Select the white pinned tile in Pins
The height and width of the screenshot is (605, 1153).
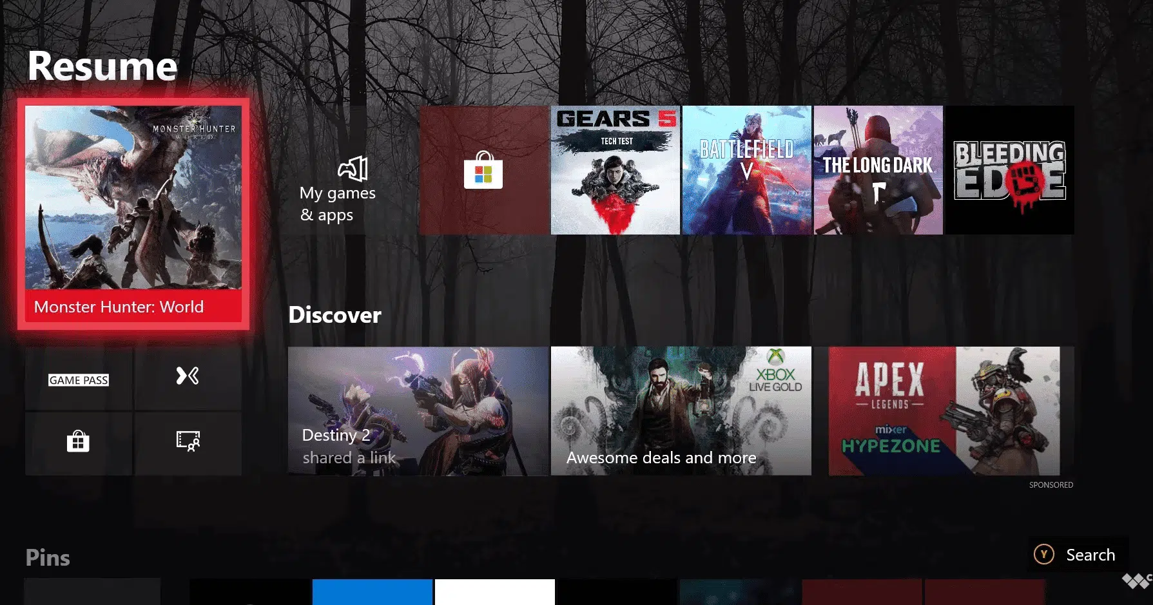pyautogui.click(x=495, y=592)
